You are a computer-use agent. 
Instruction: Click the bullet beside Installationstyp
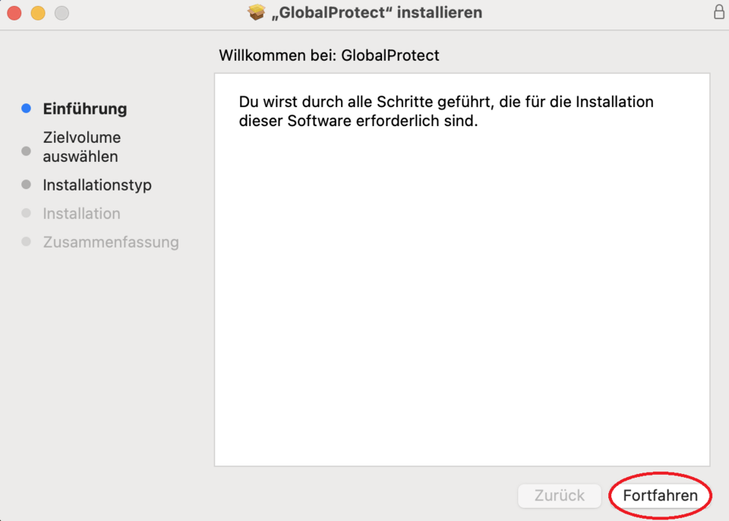(x=26, y=185)
